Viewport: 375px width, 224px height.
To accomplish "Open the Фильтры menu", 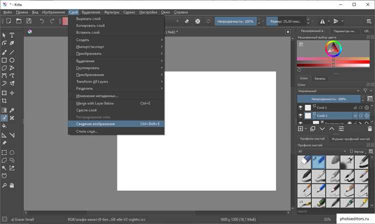I will point(111,12).
